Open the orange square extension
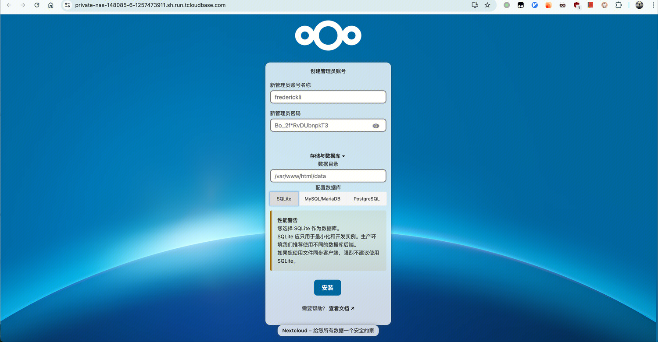Viewport: 658px width, 342px height. [x=548, y=5]
